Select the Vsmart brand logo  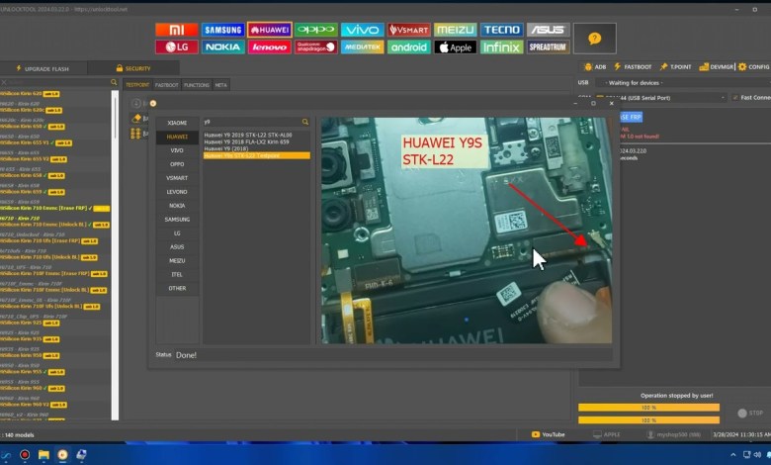tap(408, 30)
